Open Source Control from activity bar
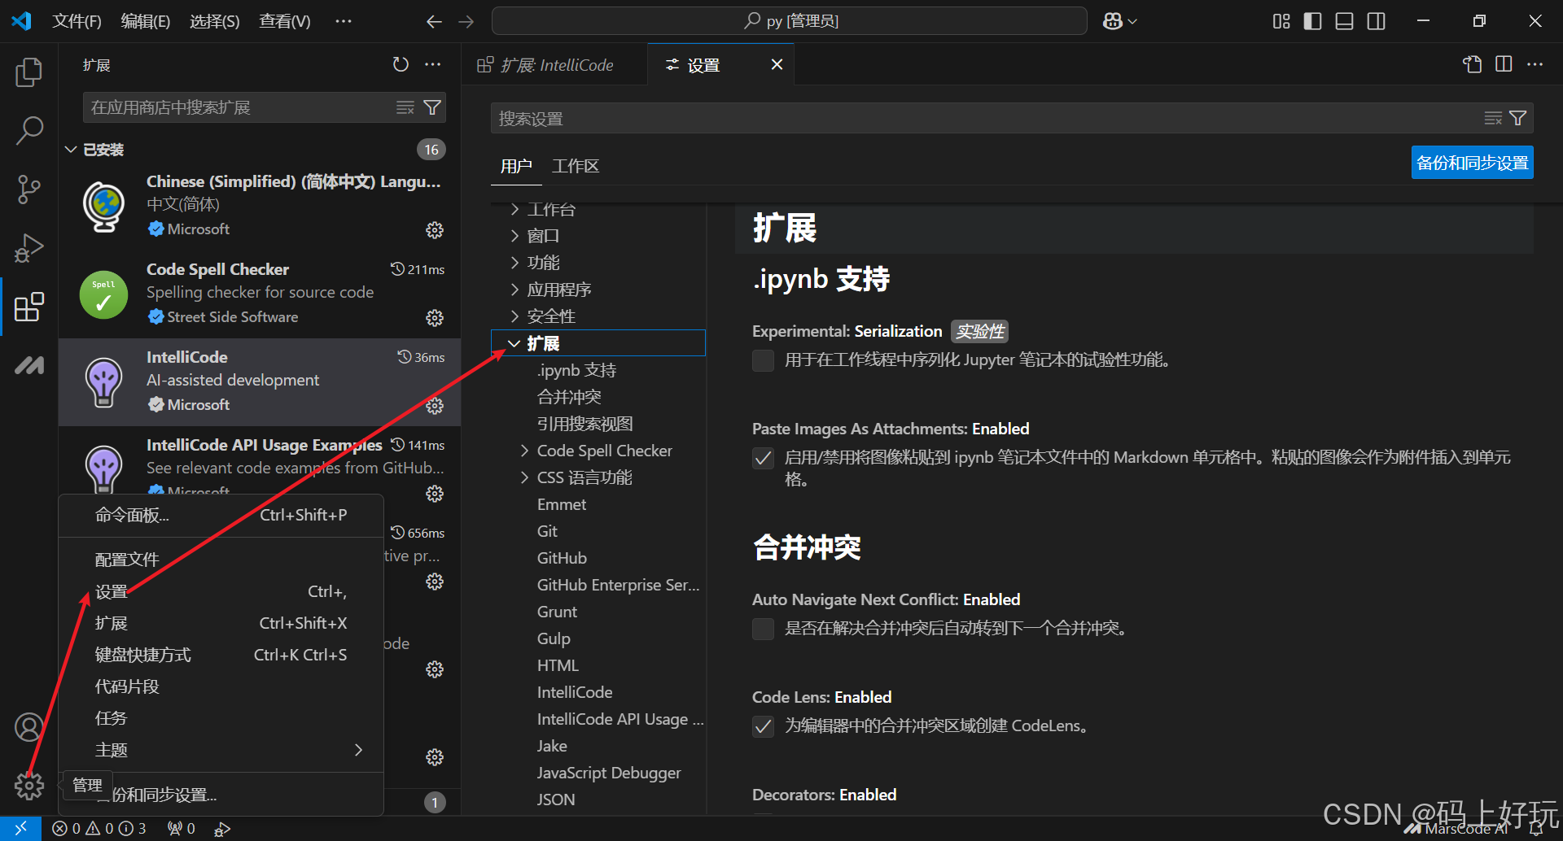This screenshot has height=841, width=1563. (x=28, y=189)
